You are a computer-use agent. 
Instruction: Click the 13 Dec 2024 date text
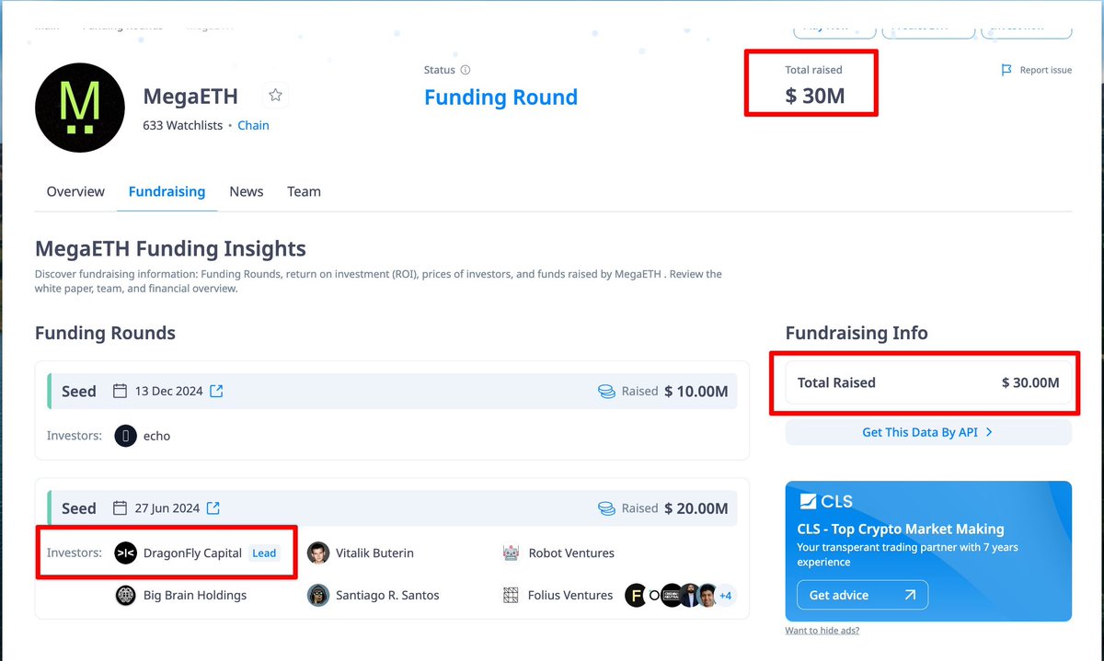point(168,391)
